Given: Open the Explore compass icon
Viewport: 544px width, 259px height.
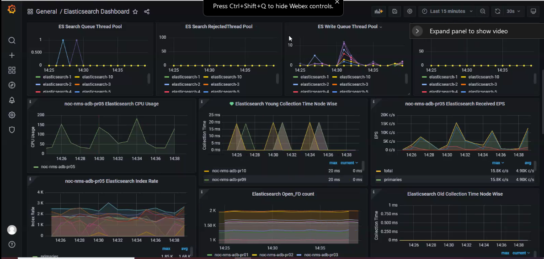Looking at the screenshot, I should pos(12,85).
